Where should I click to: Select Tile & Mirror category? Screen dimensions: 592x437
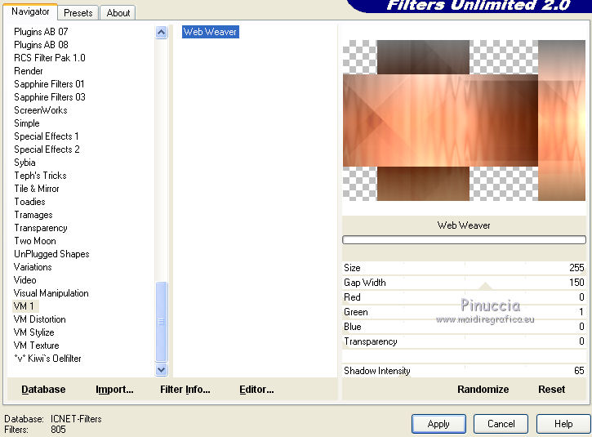(37, 189)
